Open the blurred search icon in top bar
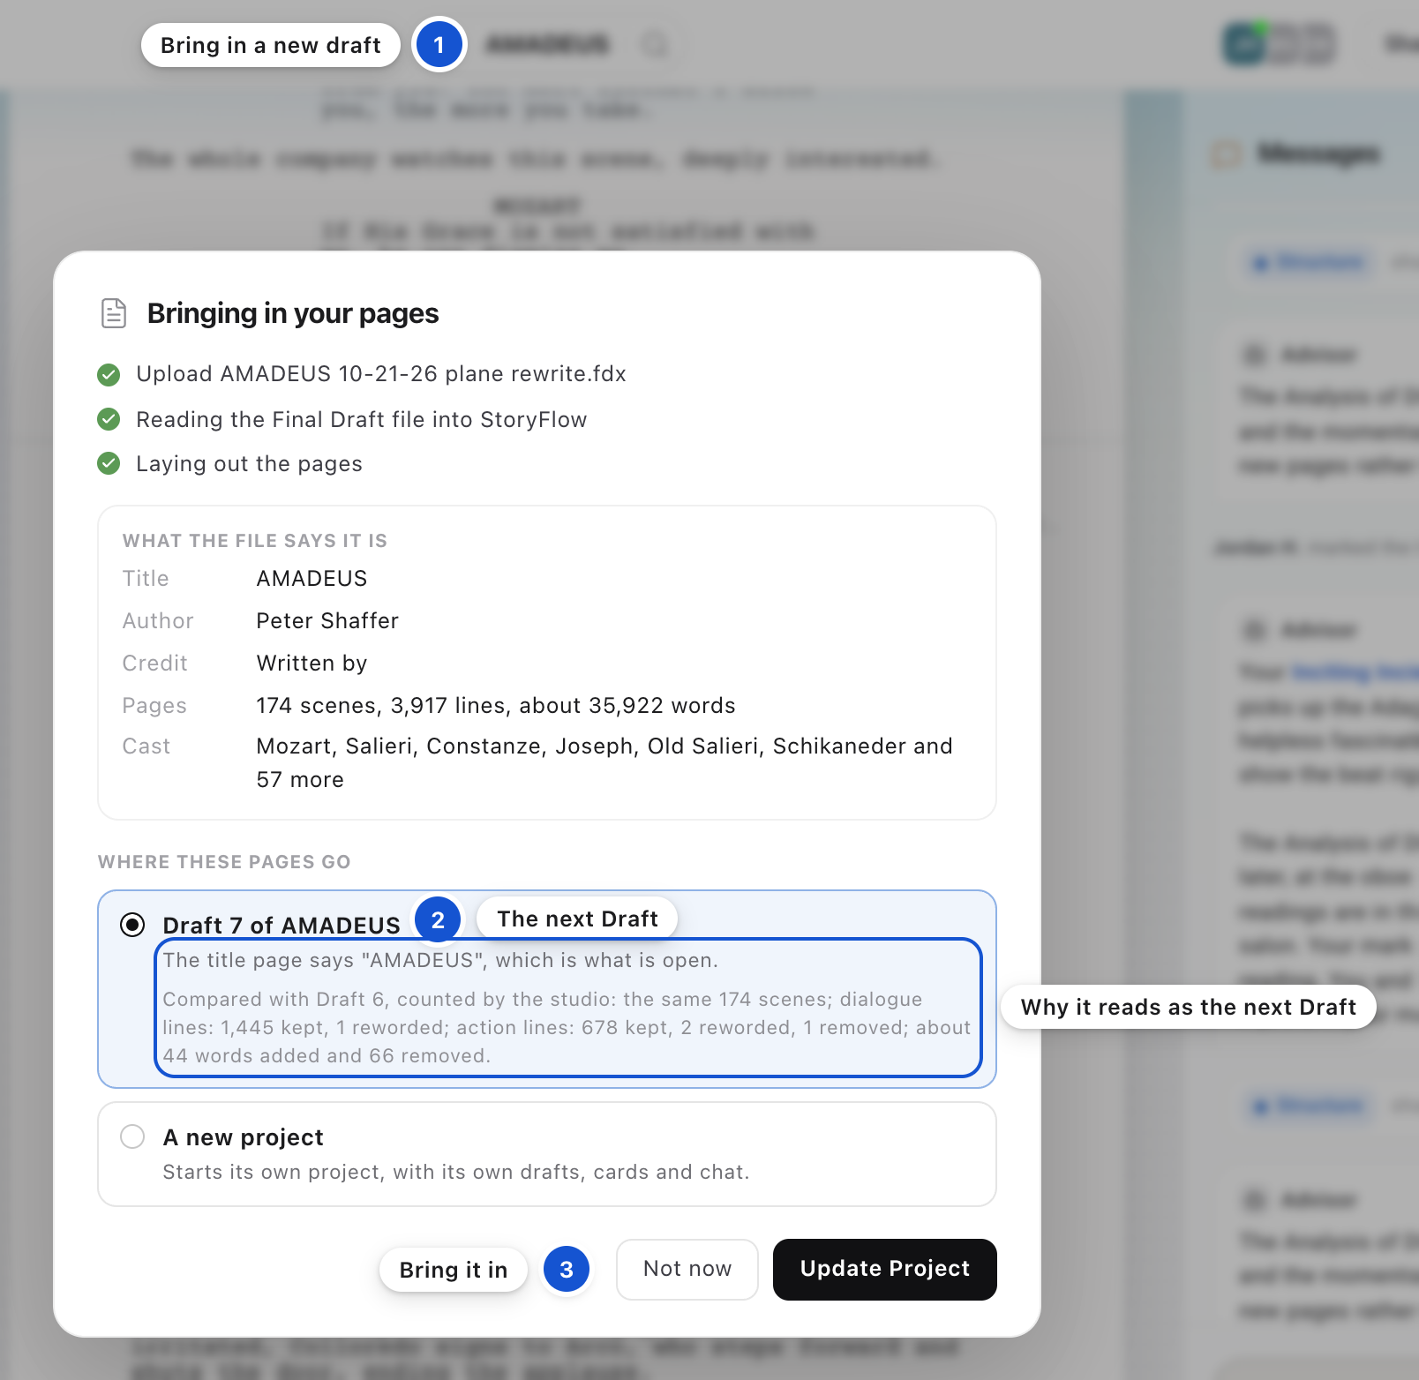The image size is (1419, 1380). (656, 44)
